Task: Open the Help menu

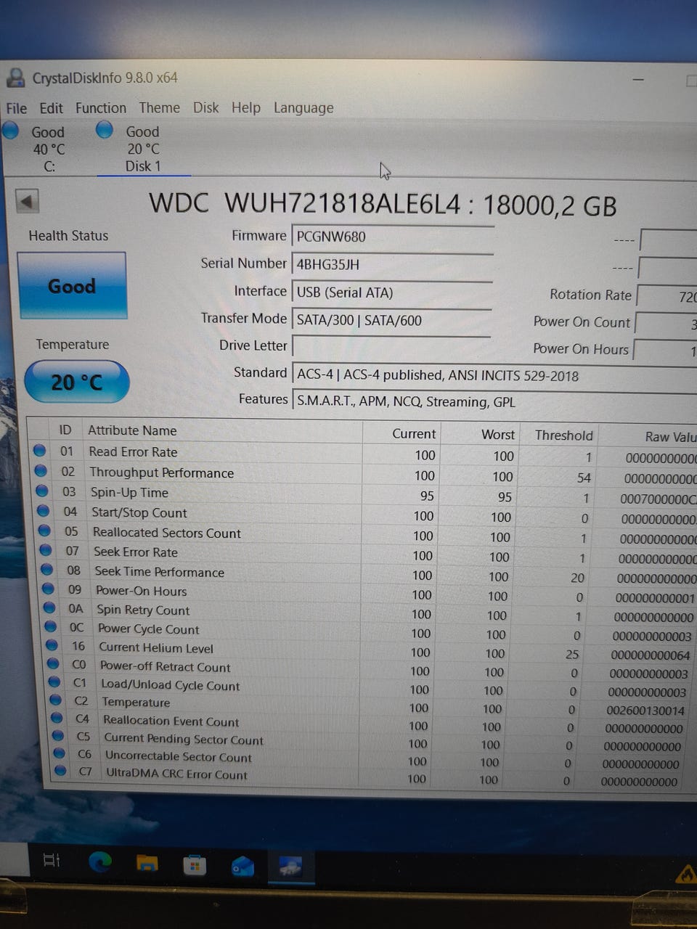Action: pyautogui.click(x=246, y=107)
